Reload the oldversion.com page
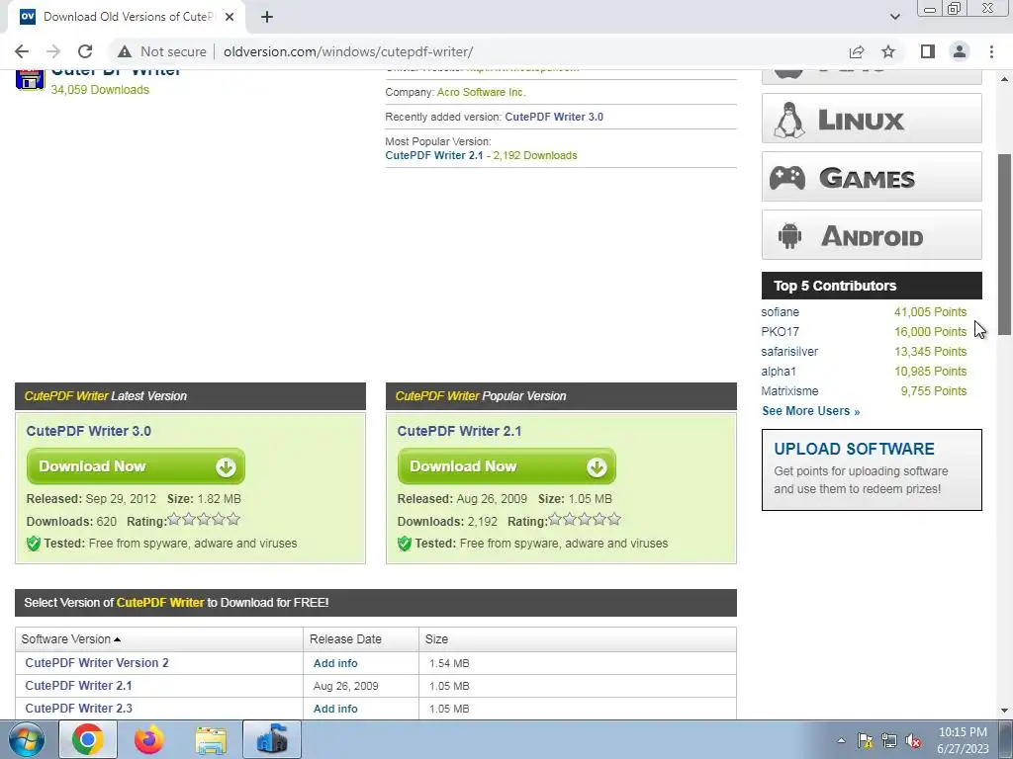The width and height of the screenshot is (1013, 759). pyautogui.click(x=85, y=51)
